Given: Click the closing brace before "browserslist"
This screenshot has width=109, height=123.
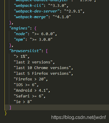Looking at the screenshot, I should coord(10,45).
